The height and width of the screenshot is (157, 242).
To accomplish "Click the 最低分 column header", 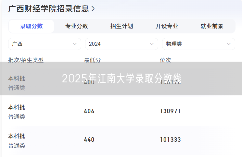I will 92,60.
